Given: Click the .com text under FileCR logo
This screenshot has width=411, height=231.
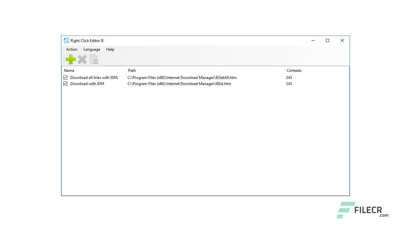Looking at the screenshot, I should pyautogui.click(x=383, y=216).
